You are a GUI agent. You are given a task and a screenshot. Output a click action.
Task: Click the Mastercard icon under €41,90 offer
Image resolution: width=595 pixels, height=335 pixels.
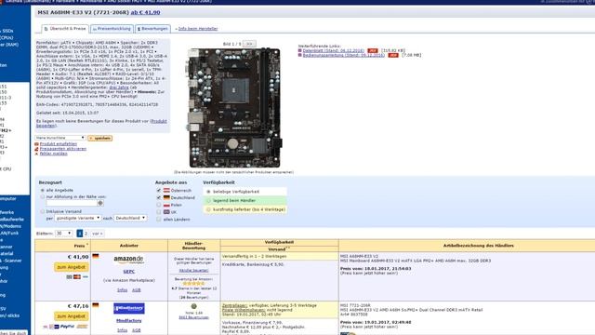click(x=77, y=277)
